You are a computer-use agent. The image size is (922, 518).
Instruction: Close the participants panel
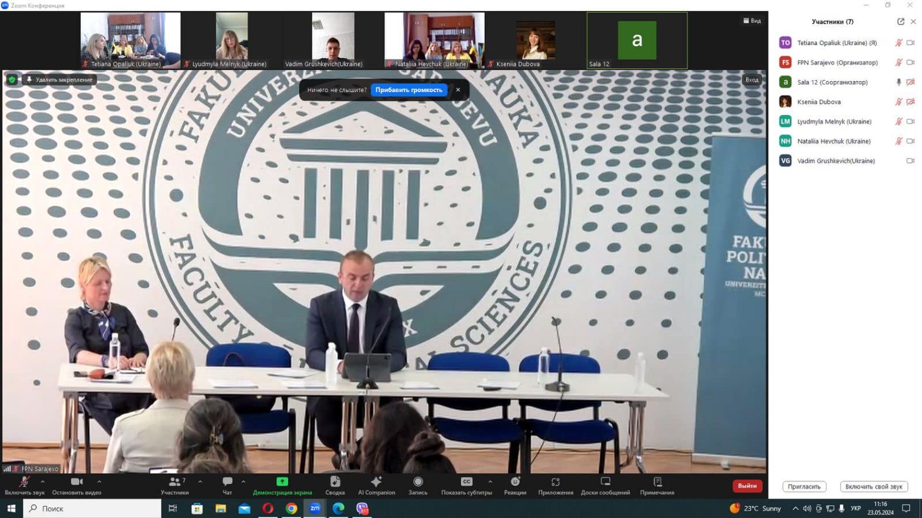913,21
